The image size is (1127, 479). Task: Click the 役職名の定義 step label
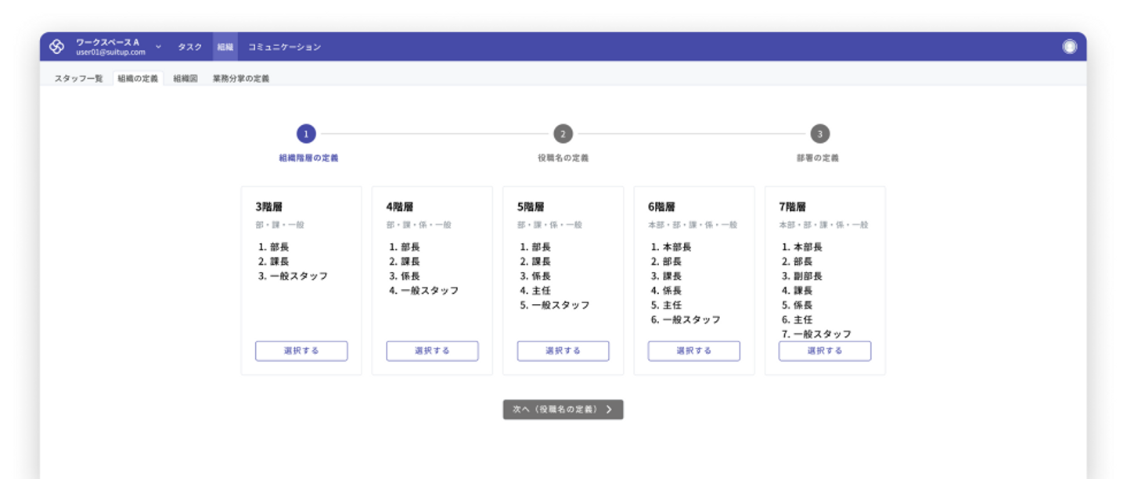tap(563, 158)
